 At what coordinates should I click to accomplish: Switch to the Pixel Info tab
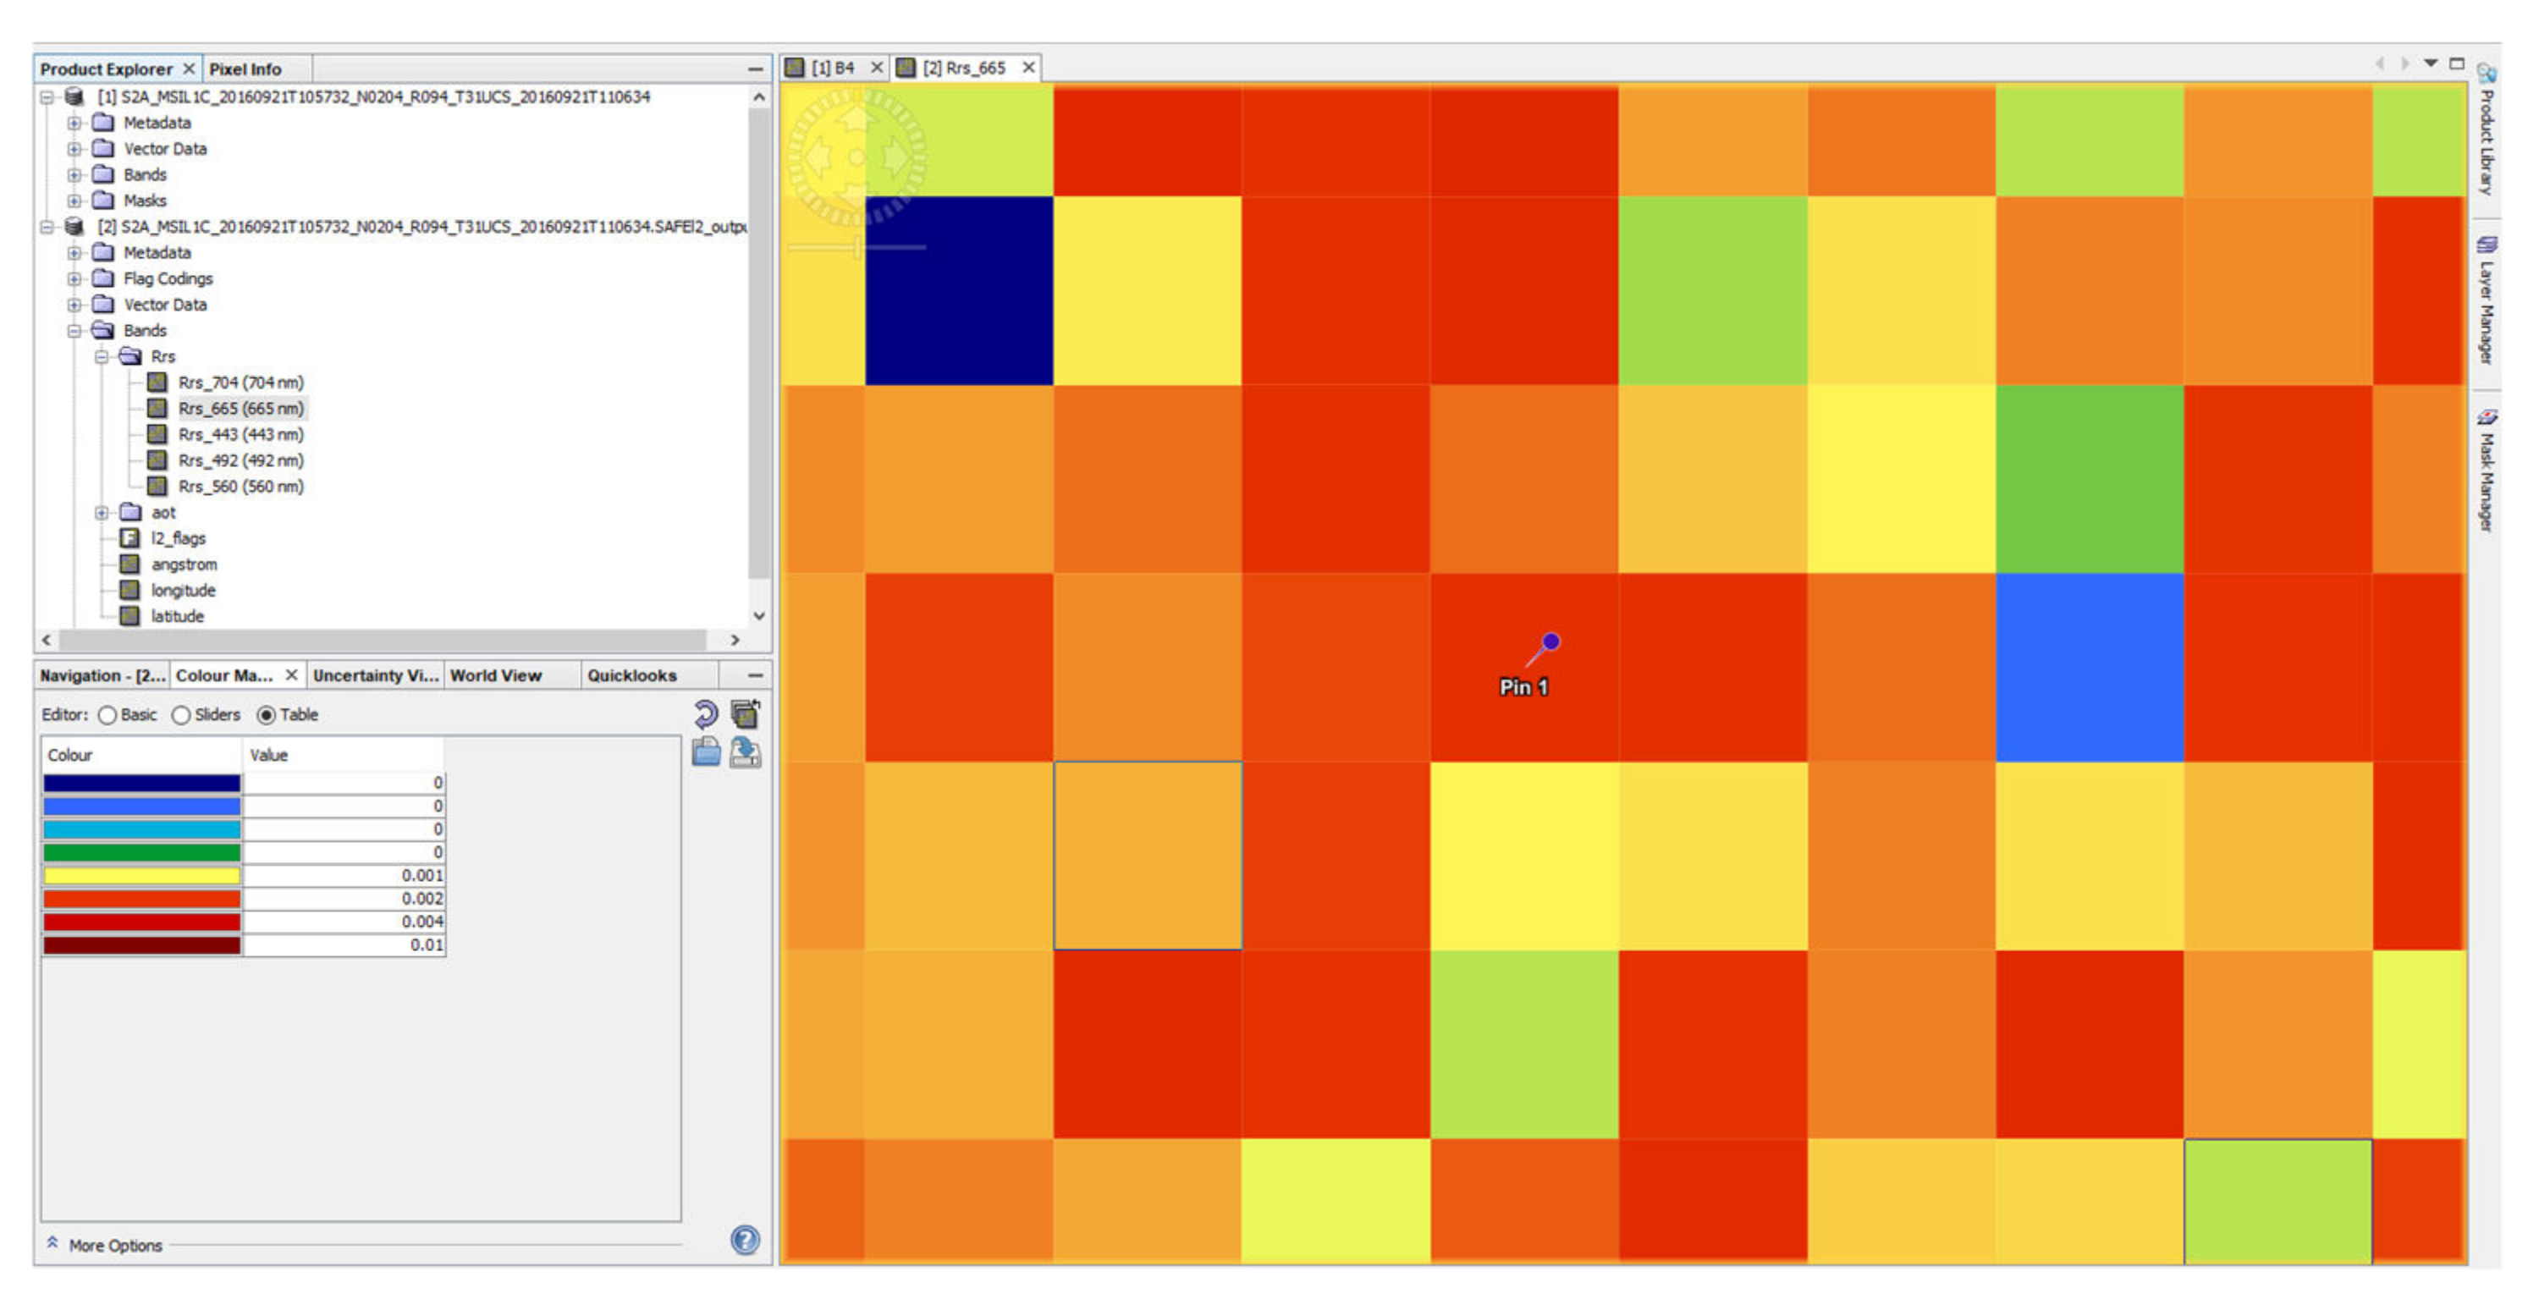click(x=245, y=69)
